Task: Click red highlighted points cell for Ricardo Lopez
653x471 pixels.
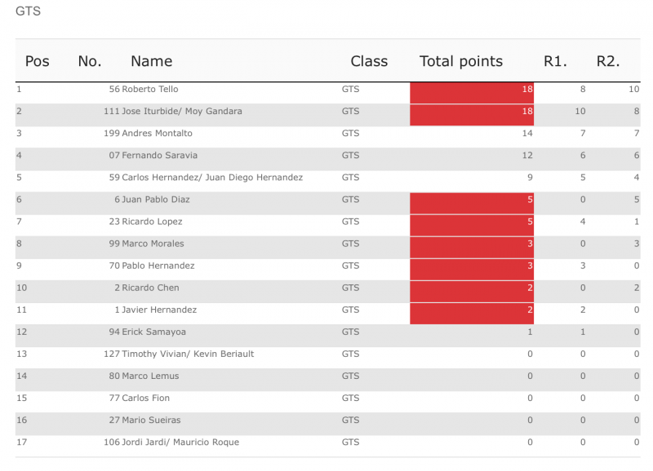Action: [x=472, y=222]
